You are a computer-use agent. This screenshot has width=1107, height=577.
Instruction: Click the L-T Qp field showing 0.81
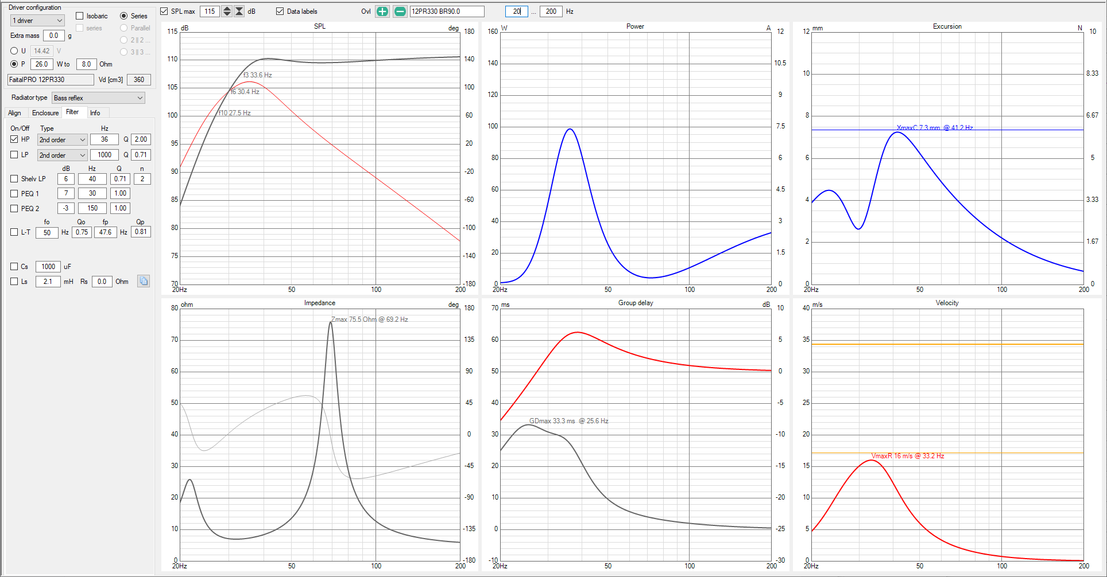(x=141, y=232)
